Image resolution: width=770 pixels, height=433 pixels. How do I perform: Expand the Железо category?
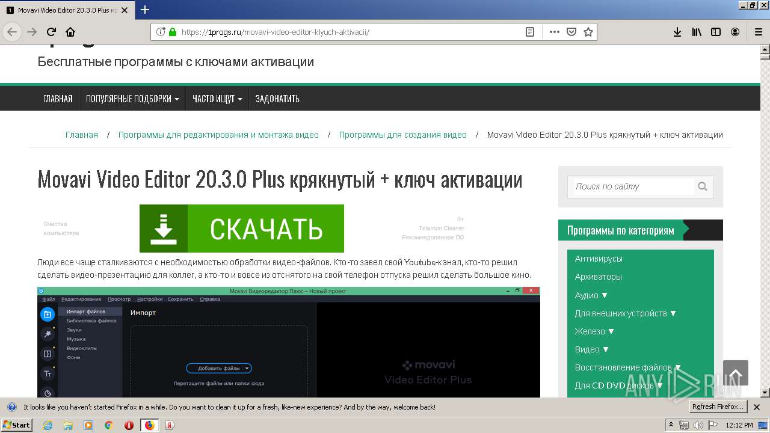point(594,331)
